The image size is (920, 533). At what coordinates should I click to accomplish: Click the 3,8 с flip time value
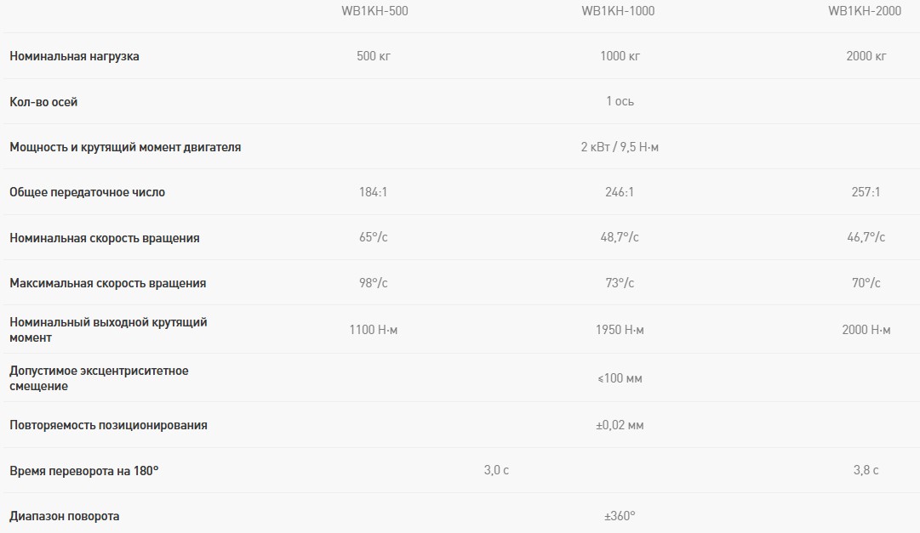click(866, 470)
